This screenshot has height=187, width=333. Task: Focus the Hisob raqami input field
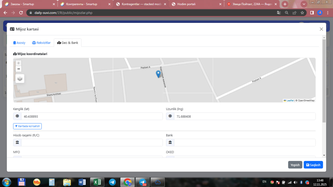click(92, 143)
